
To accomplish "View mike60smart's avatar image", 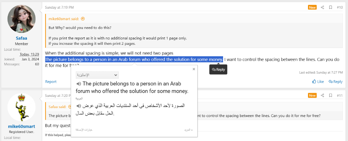I will point(22,107).
